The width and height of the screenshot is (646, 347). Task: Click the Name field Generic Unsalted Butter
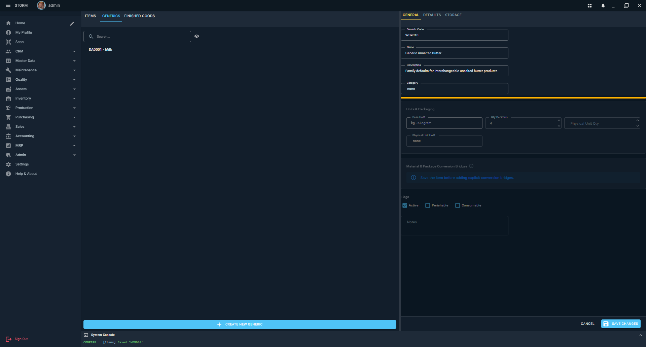click(454, 53)
